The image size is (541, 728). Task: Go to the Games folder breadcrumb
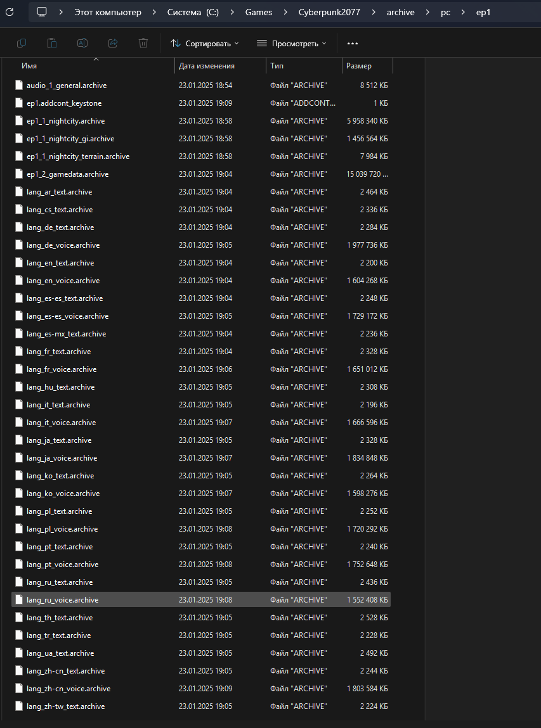259,13
